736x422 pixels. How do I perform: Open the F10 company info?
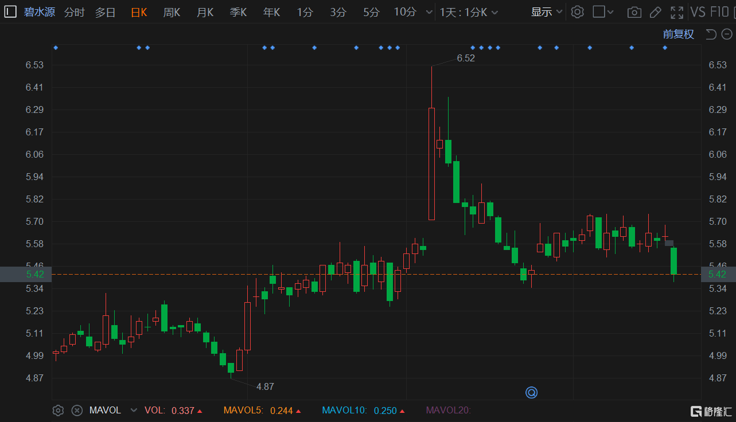pyautogui.click(x=719, y=12)
